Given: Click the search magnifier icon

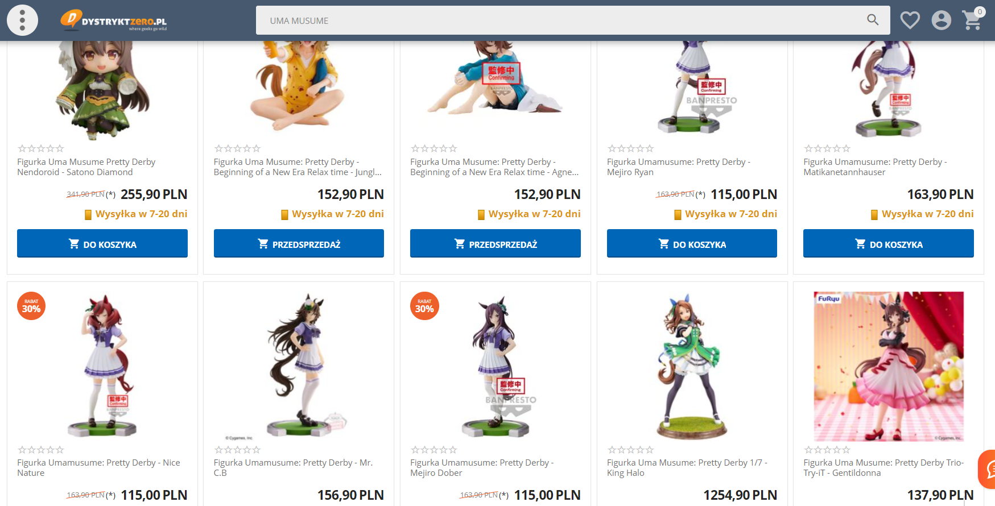Looking at the screenshot, I should click(x=873, y=20).
